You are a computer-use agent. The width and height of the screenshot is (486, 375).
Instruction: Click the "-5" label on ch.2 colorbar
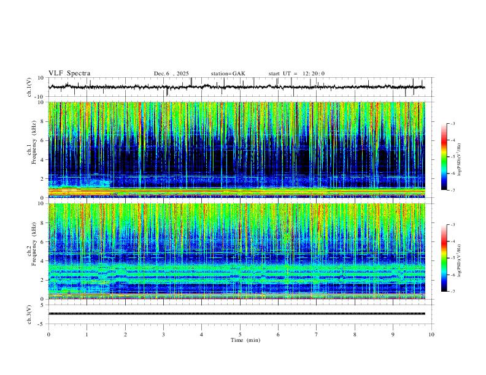(x=453, y=258)
